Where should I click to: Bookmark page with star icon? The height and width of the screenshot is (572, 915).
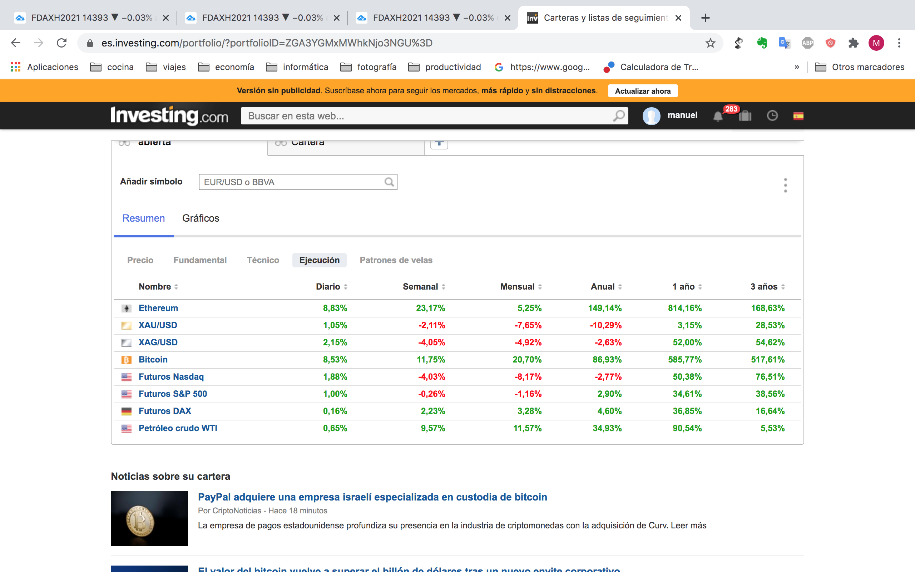(x=711, y=43)
